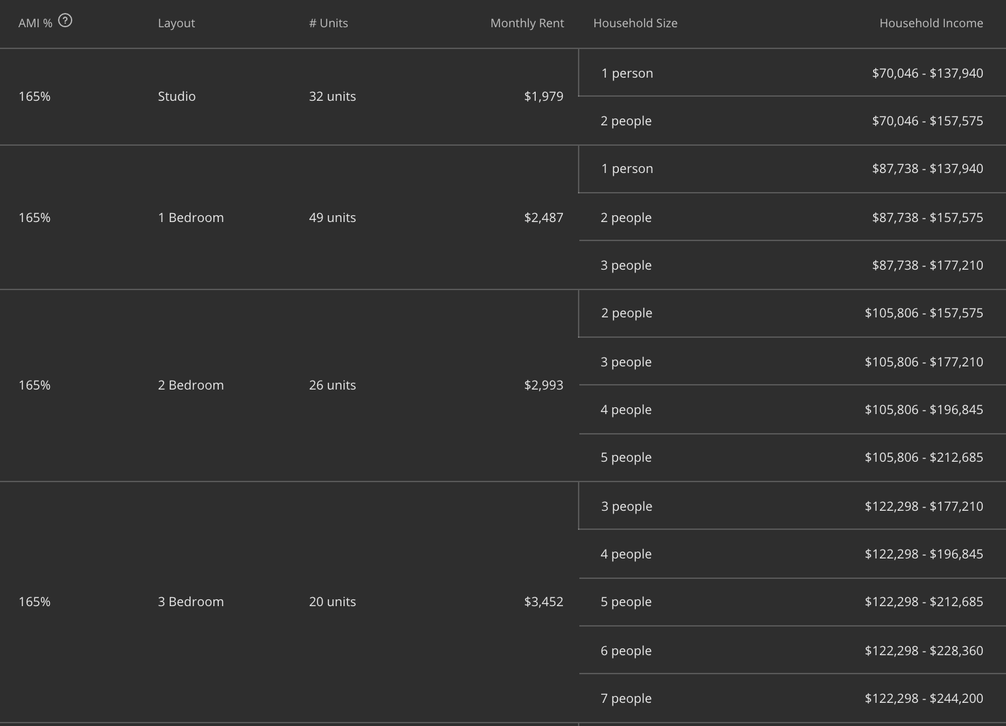
Task: Select the 7 people household size row
Action: pyautogui.click(x=626, y=699)
